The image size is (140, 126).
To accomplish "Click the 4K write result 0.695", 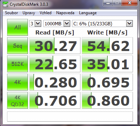I will tap(107, 82).
